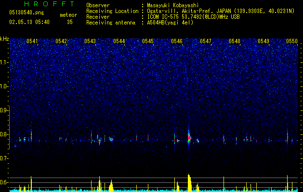Select observer name Masayuki Kobayashi
The width and height of the screenshot is (303, 192).
pyautogui.click(x=173, y=6)
